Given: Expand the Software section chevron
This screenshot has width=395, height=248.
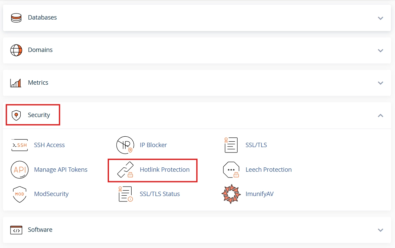Looking at the screenshot, I should click(x=380, y=230).
